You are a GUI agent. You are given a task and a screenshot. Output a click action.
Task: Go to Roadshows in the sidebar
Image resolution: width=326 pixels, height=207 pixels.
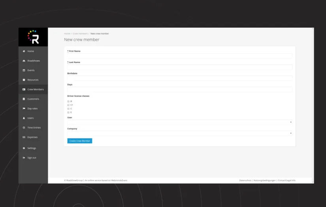(x=33, y=61)
